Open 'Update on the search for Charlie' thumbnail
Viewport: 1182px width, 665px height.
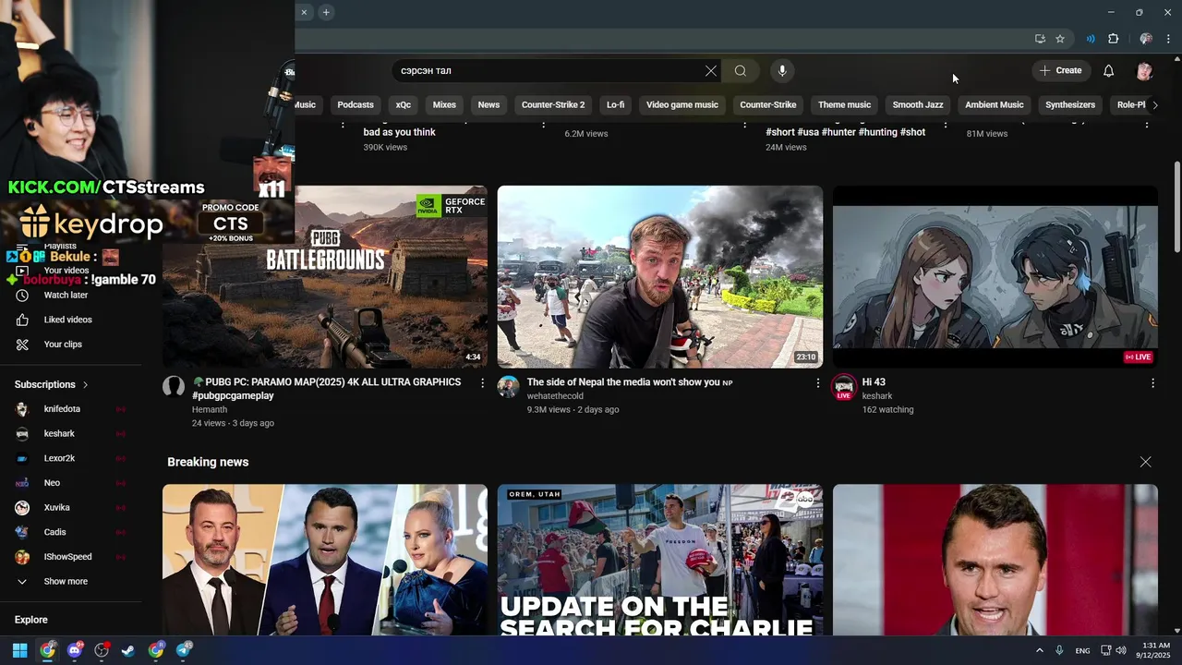pos(660,560)
